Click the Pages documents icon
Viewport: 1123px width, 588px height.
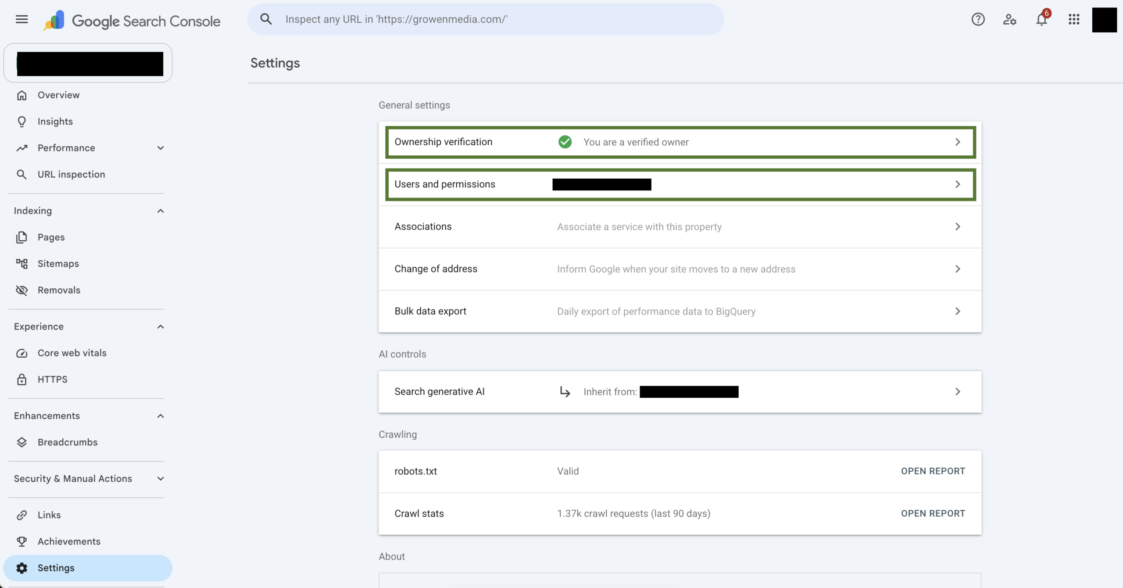[21, 237]
